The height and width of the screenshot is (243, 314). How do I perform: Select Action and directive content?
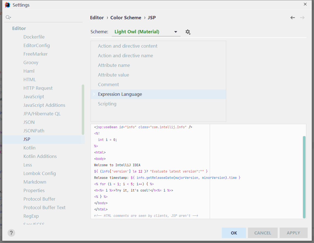pyautogui.click(x=128, y=46)
